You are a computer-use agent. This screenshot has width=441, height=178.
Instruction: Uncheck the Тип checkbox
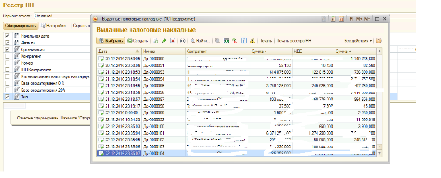(7, 97)
